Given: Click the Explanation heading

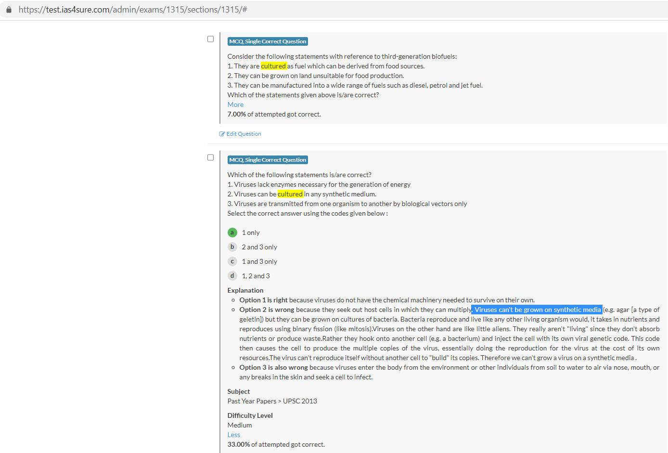Looking at the screenshot, I should [245, 290].
